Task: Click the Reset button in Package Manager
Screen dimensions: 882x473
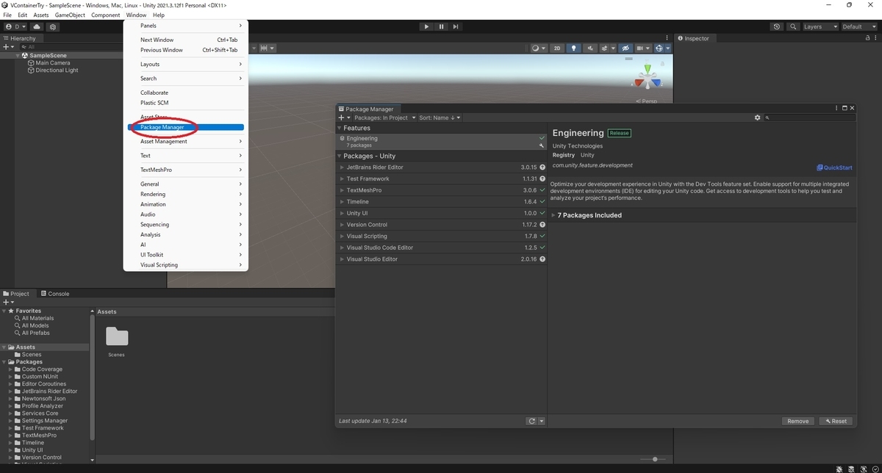Action: (x=836, y=421)
